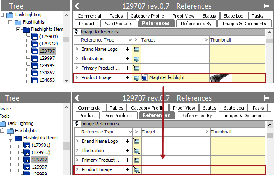Screen dimensions: 274x175
Task: Open Images & Documents tab, upper window
Action: pyautogui.click(x=244, y=24)
